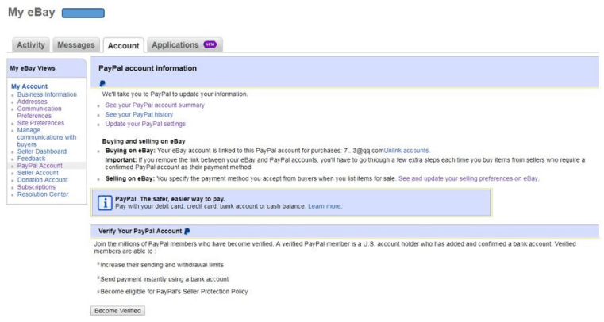Click the PayPal icon beside Verify heading
604x322 pixels.
click(187, 231)
